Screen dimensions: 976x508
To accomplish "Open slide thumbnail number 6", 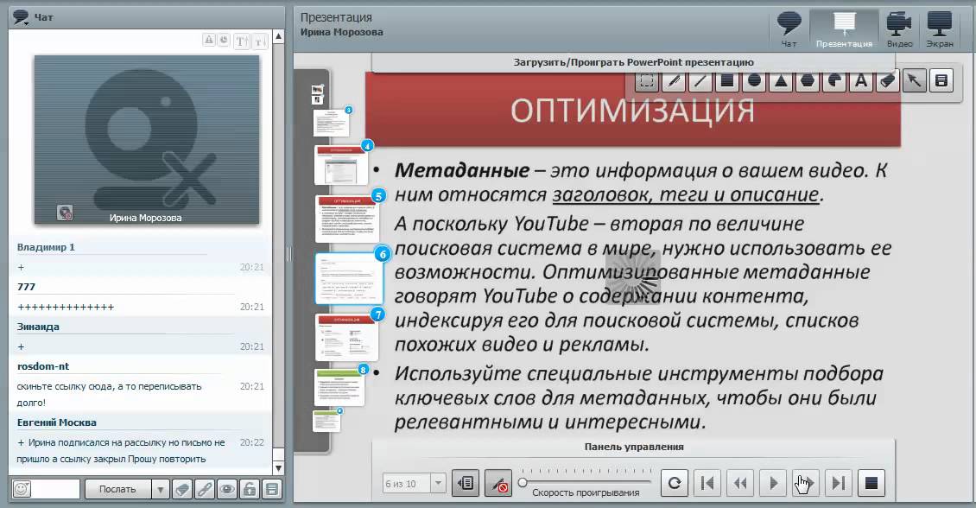I will (x=349, y=279).
